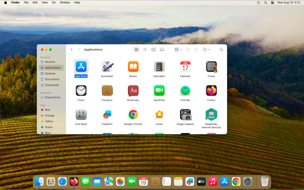Screen dimensions: 304x190
Task: Open the Go menu
Action: [54, 3]
